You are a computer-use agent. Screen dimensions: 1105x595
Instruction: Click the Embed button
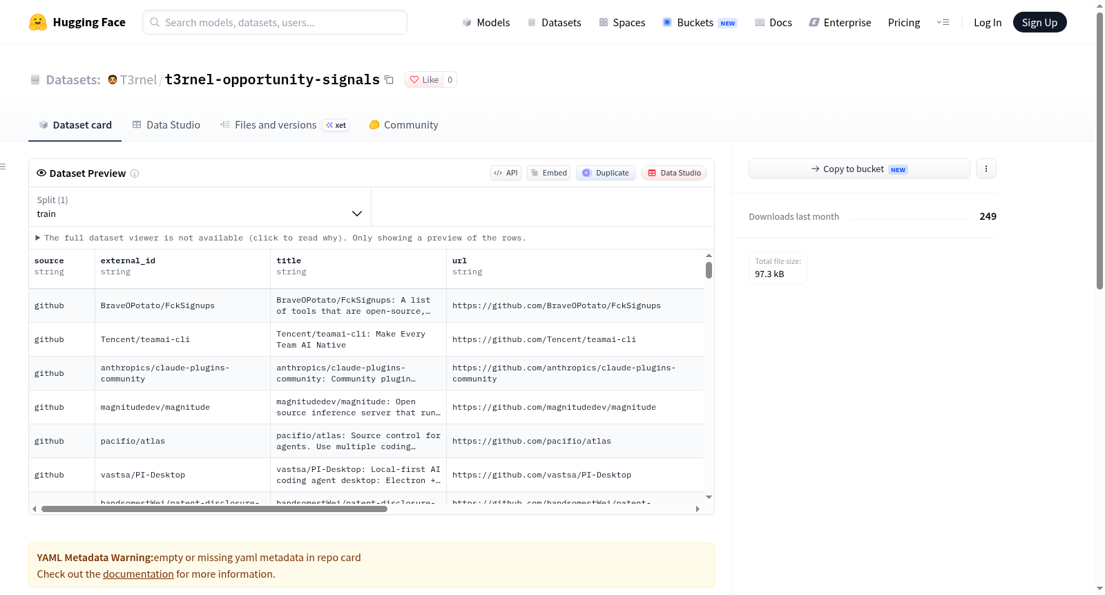click(549, 173)
